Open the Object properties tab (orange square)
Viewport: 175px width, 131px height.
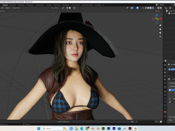(165, 92)
